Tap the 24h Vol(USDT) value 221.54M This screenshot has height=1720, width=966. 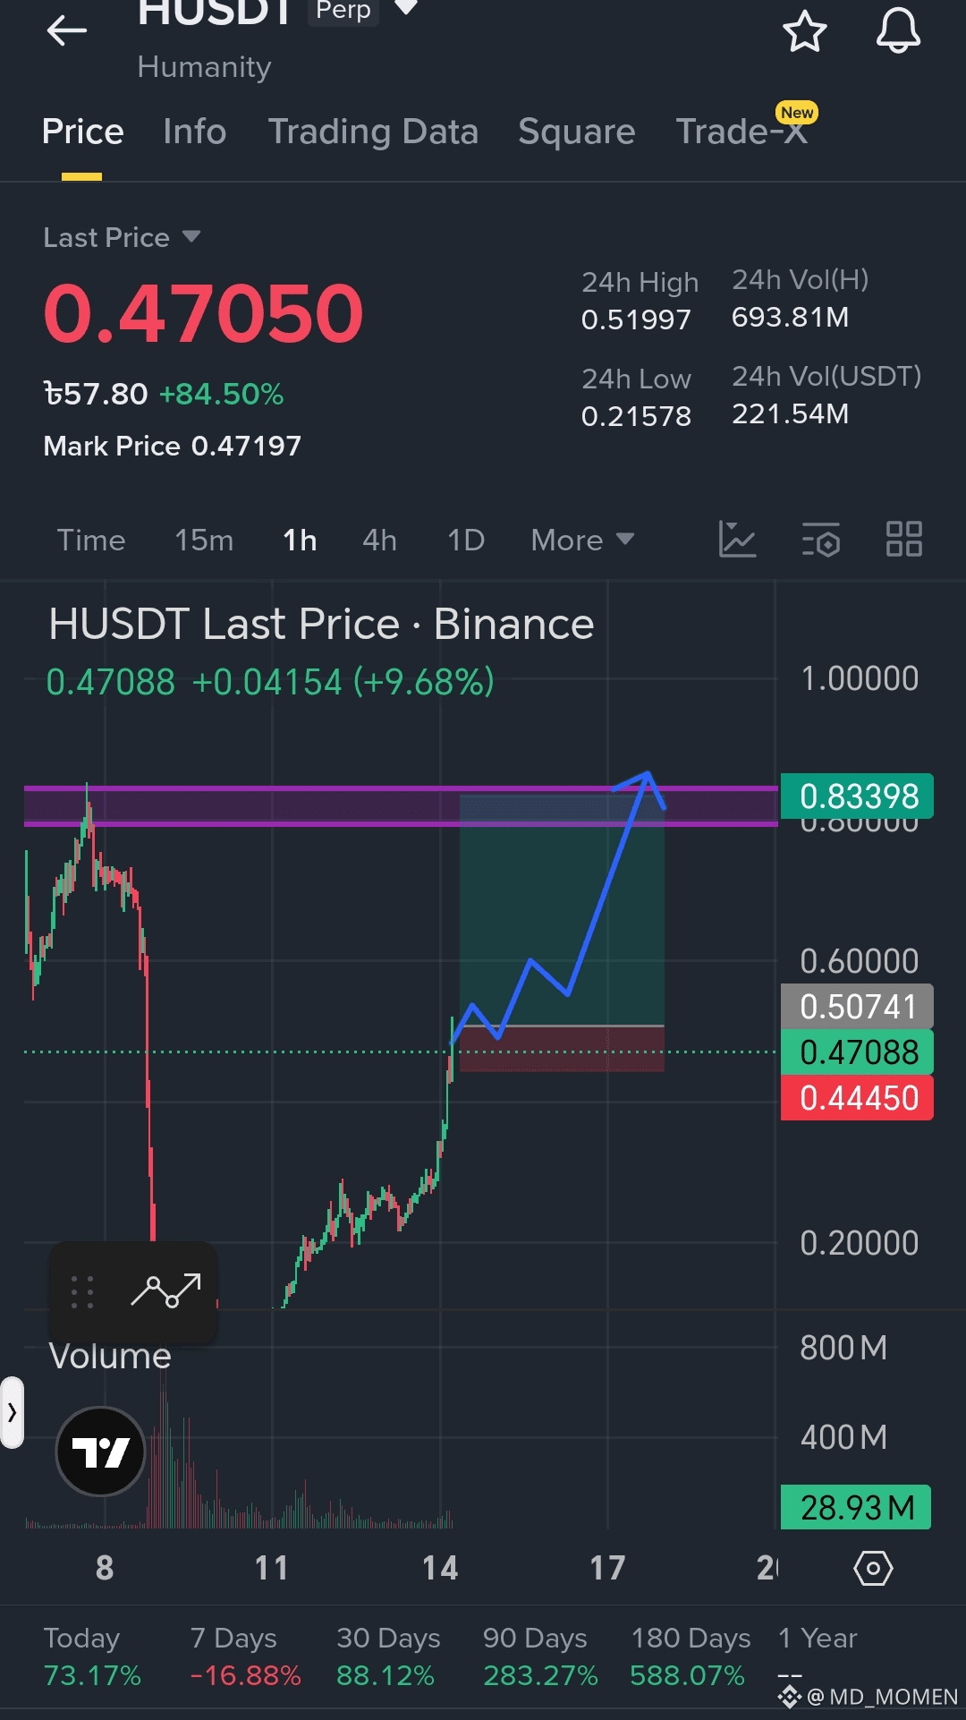point(791,414)
